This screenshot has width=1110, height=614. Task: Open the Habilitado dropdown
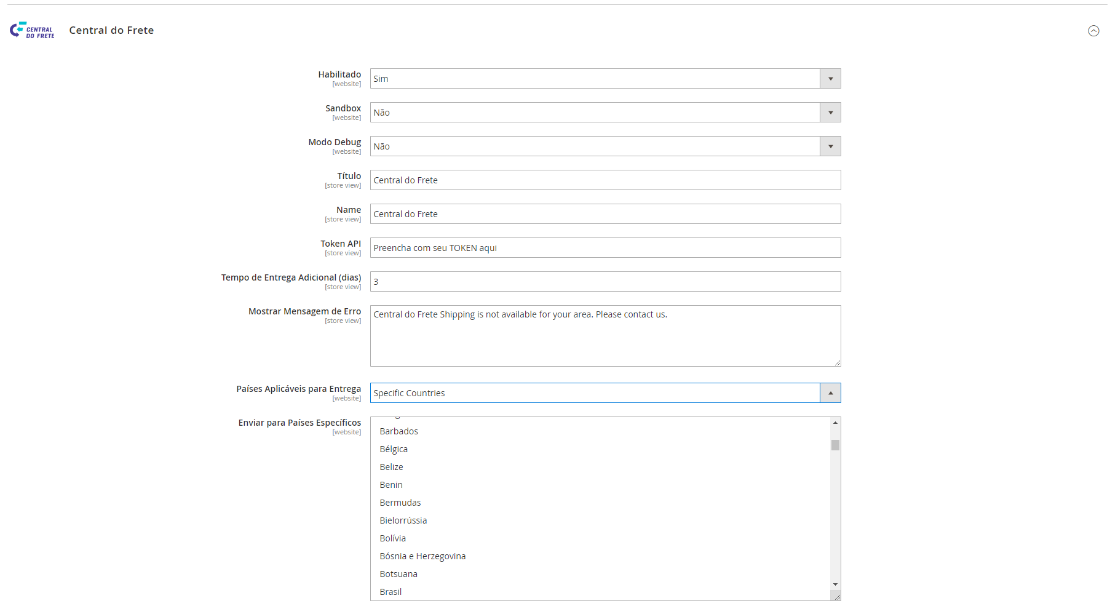605,79
